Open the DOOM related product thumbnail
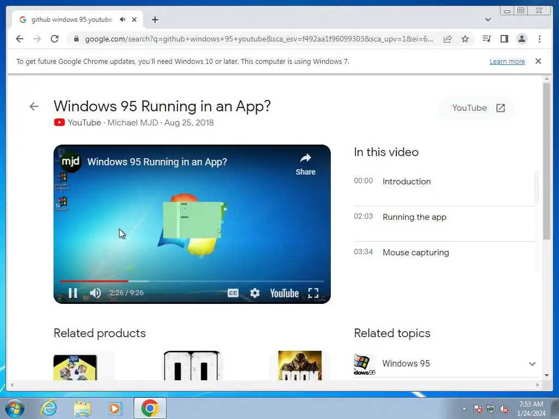The image size is (559, 419). (x=300, y=366)
